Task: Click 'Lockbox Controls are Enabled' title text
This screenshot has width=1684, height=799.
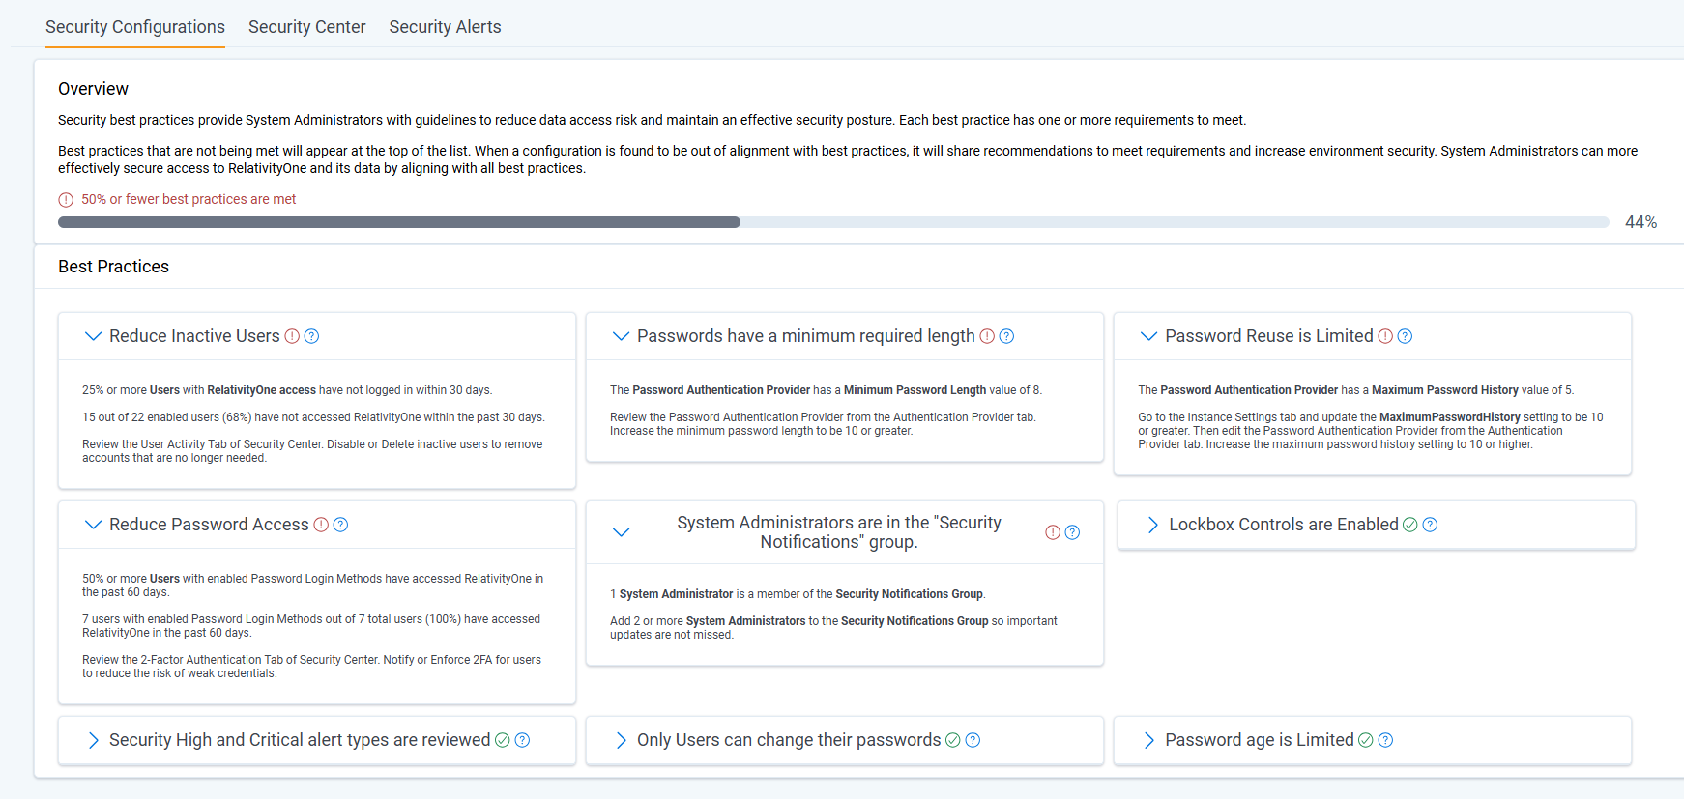Action: coord(1284,525)
